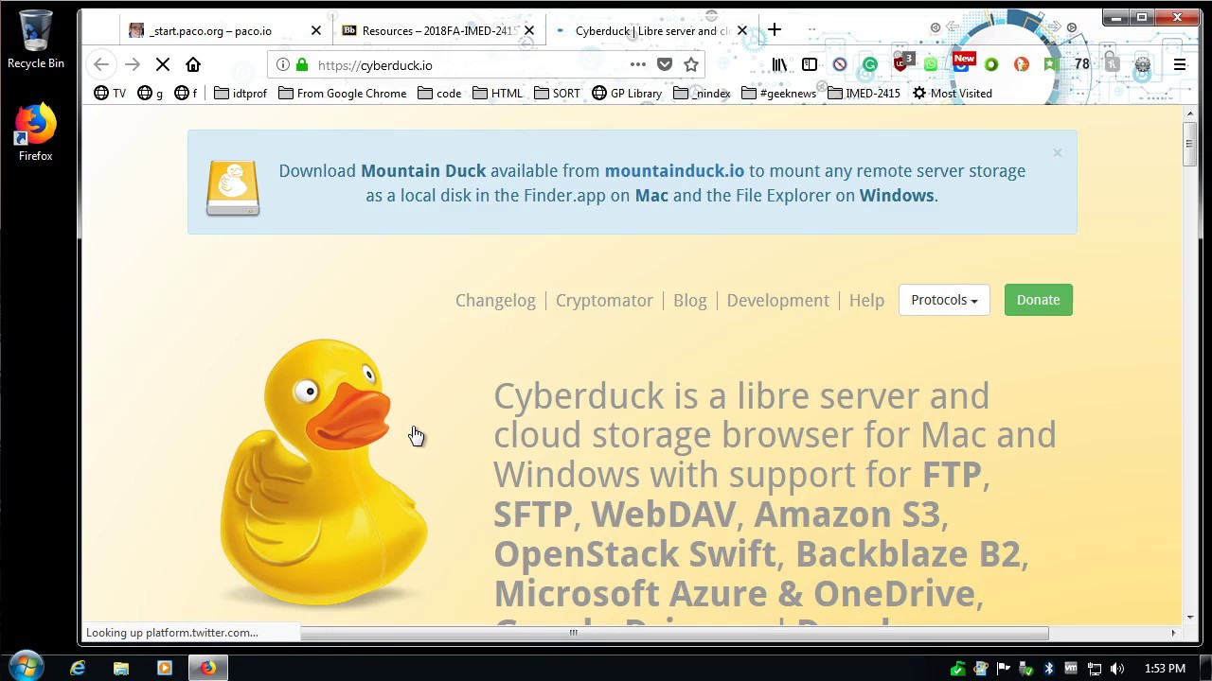Image resolution: width=1212 pixels, height=681 pixels.
Task: Open the IMED-2415 bookmarks folder
Action: click(x=864, y=93)
